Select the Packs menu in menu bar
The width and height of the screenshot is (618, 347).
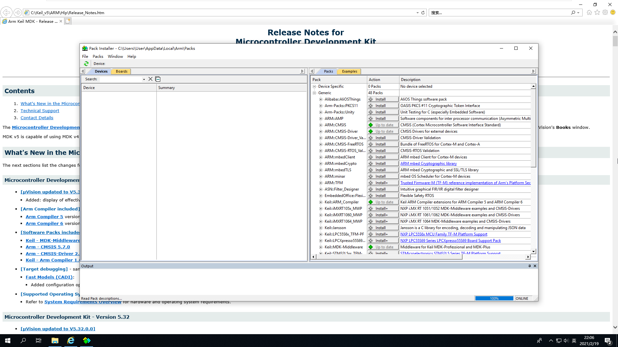pos(97,56)
